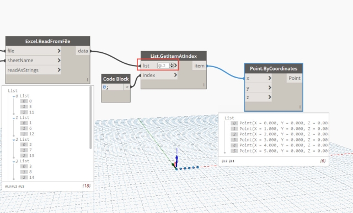This screenshot has width=353, height=213.
Task: Collapse the 0 List sublist
Action: (x=14, y=96)
